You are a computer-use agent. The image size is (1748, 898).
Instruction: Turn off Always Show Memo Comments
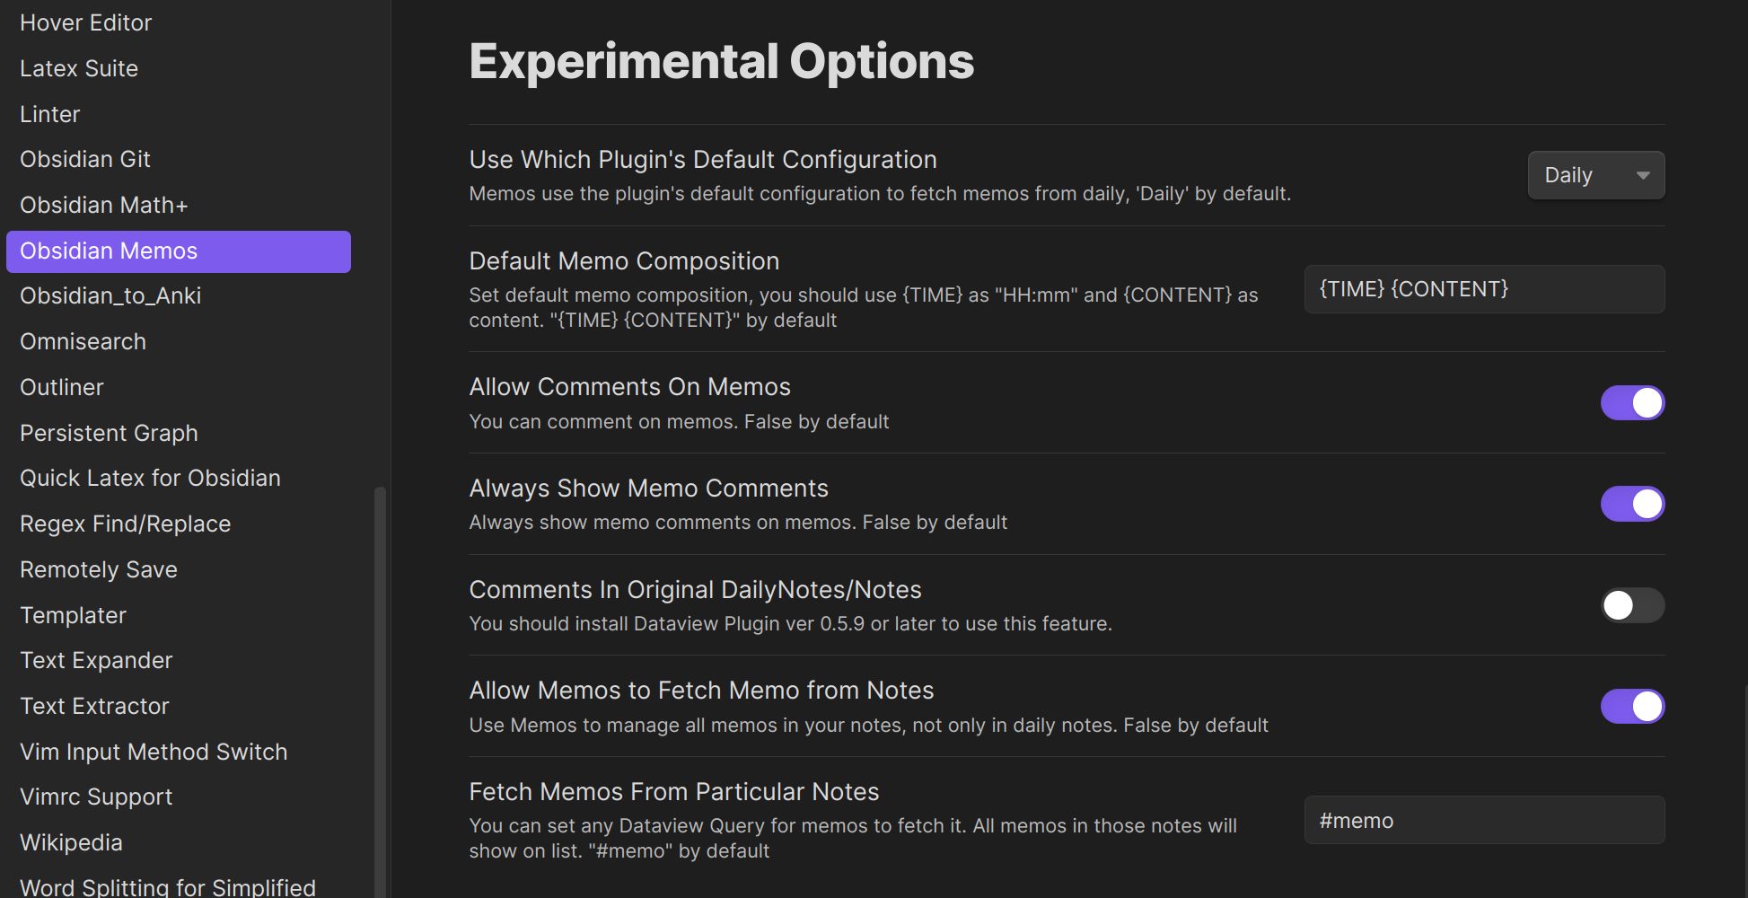pos(1632,504)
